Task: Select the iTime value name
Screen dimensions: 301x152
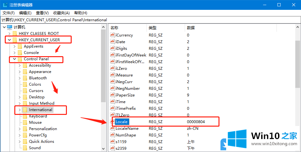Action: coord(120,102)
